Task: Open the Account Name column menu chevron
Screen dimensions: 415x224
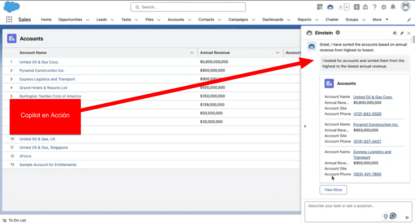Action: pyautogui.click(x=192, y=53)
